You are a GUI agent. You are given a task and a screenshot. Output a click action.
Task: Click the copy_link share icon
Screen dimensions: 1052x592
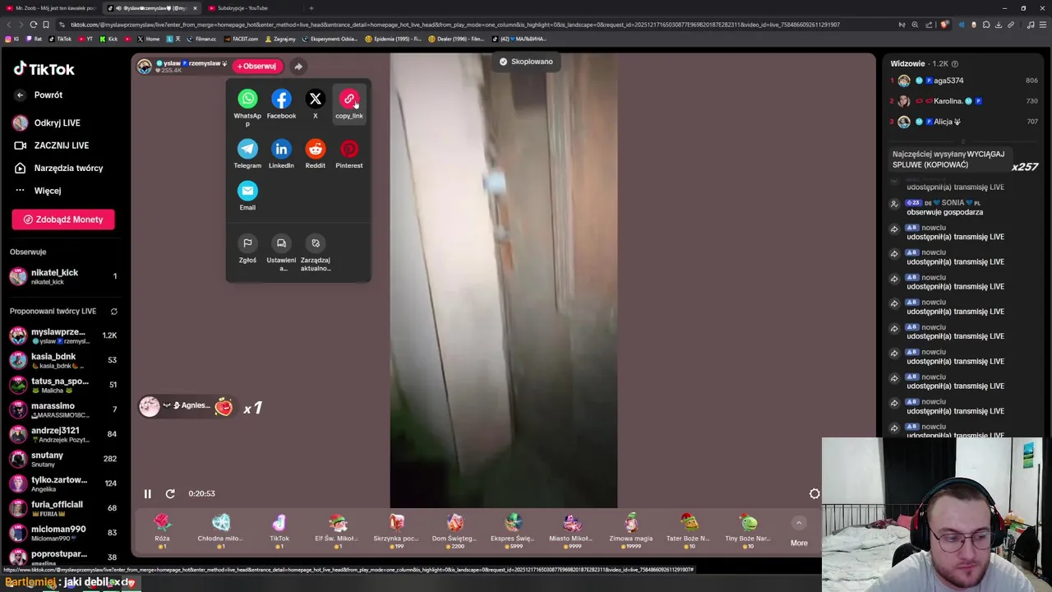pos(349,99)
